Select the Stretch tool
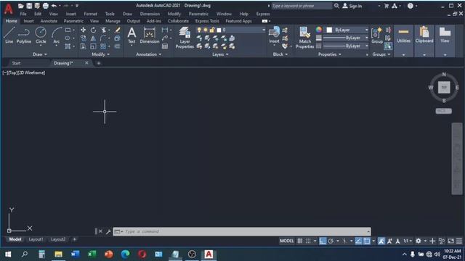Screen dimensions: 465x261 pyautogui.click(x=84, y=46)
